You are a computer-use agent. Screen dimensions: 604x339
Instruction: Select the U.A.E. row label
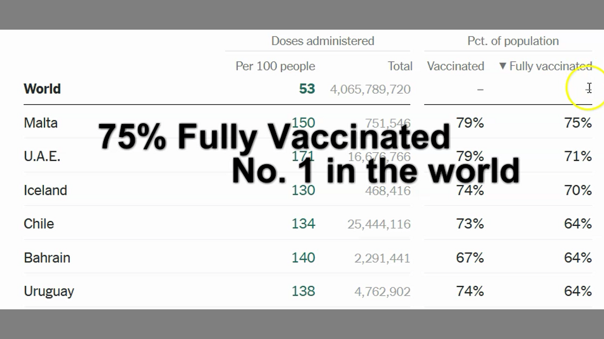42,156
